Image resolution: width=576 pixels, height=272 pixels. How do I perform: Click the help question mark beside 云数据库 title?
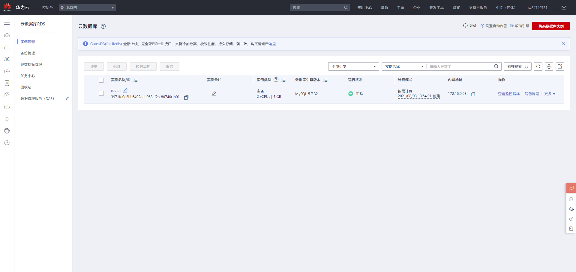click(x=103, y=26)
